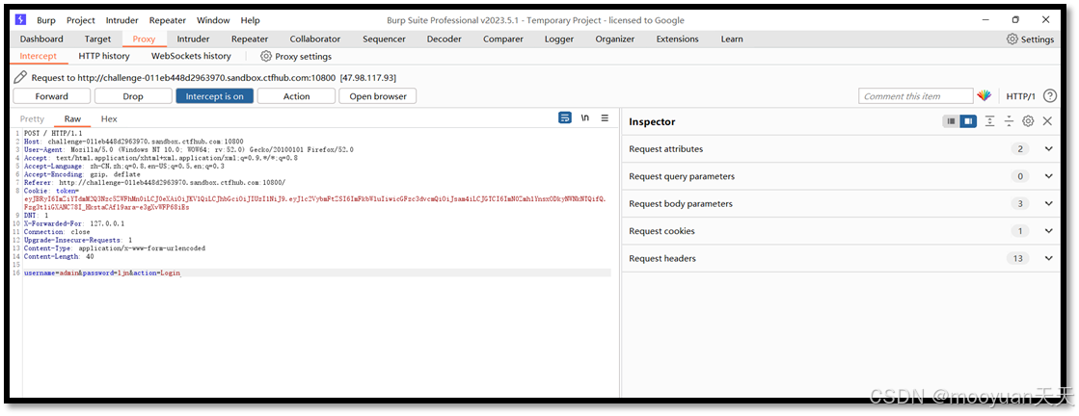Click the request body line username=admin&password

[x=102, y=273]
